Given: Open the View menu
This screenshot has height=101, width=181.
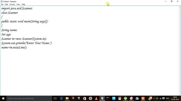Looking at the screenshot, I should coord(18,4).
